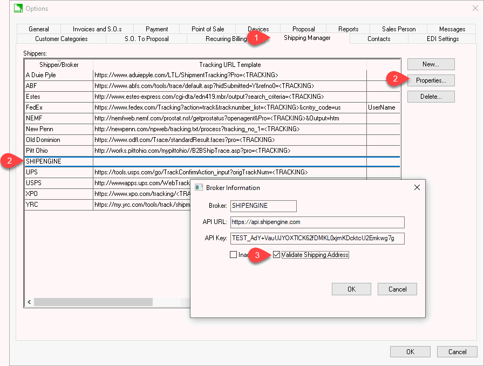Click the Broker Information dialog title icon
The width and height of the screenshot is (484, 366).
tap(197, 188)
